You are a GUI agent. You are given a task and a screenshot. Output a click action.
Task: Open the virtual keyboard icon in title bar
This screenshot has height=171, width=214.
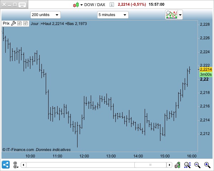22,5
